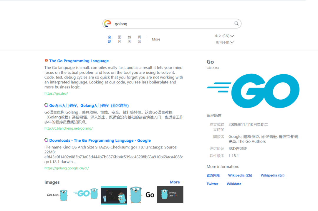Open the More tab menu
Image resolution: width=318 pixels, height=211 pixels.
(156, 39)
